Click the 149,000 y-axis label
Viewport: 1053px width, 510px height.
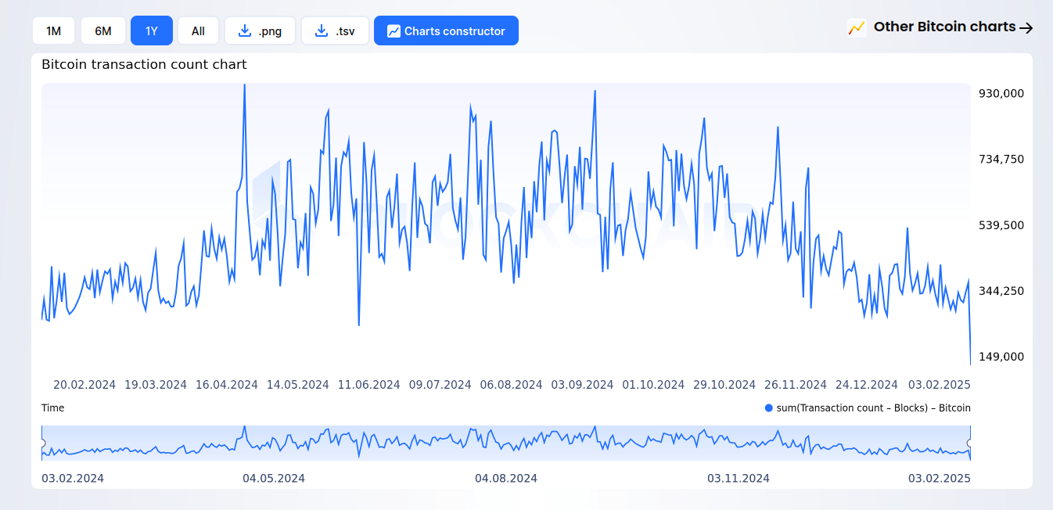tap(1001, 357)
